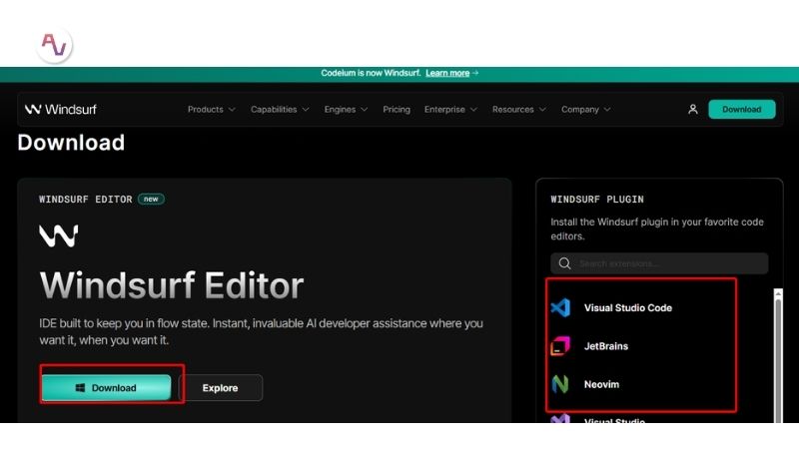The image size is (799, 449).
Task: Click the Visual Studio Code icon
Action: point(560,307)
